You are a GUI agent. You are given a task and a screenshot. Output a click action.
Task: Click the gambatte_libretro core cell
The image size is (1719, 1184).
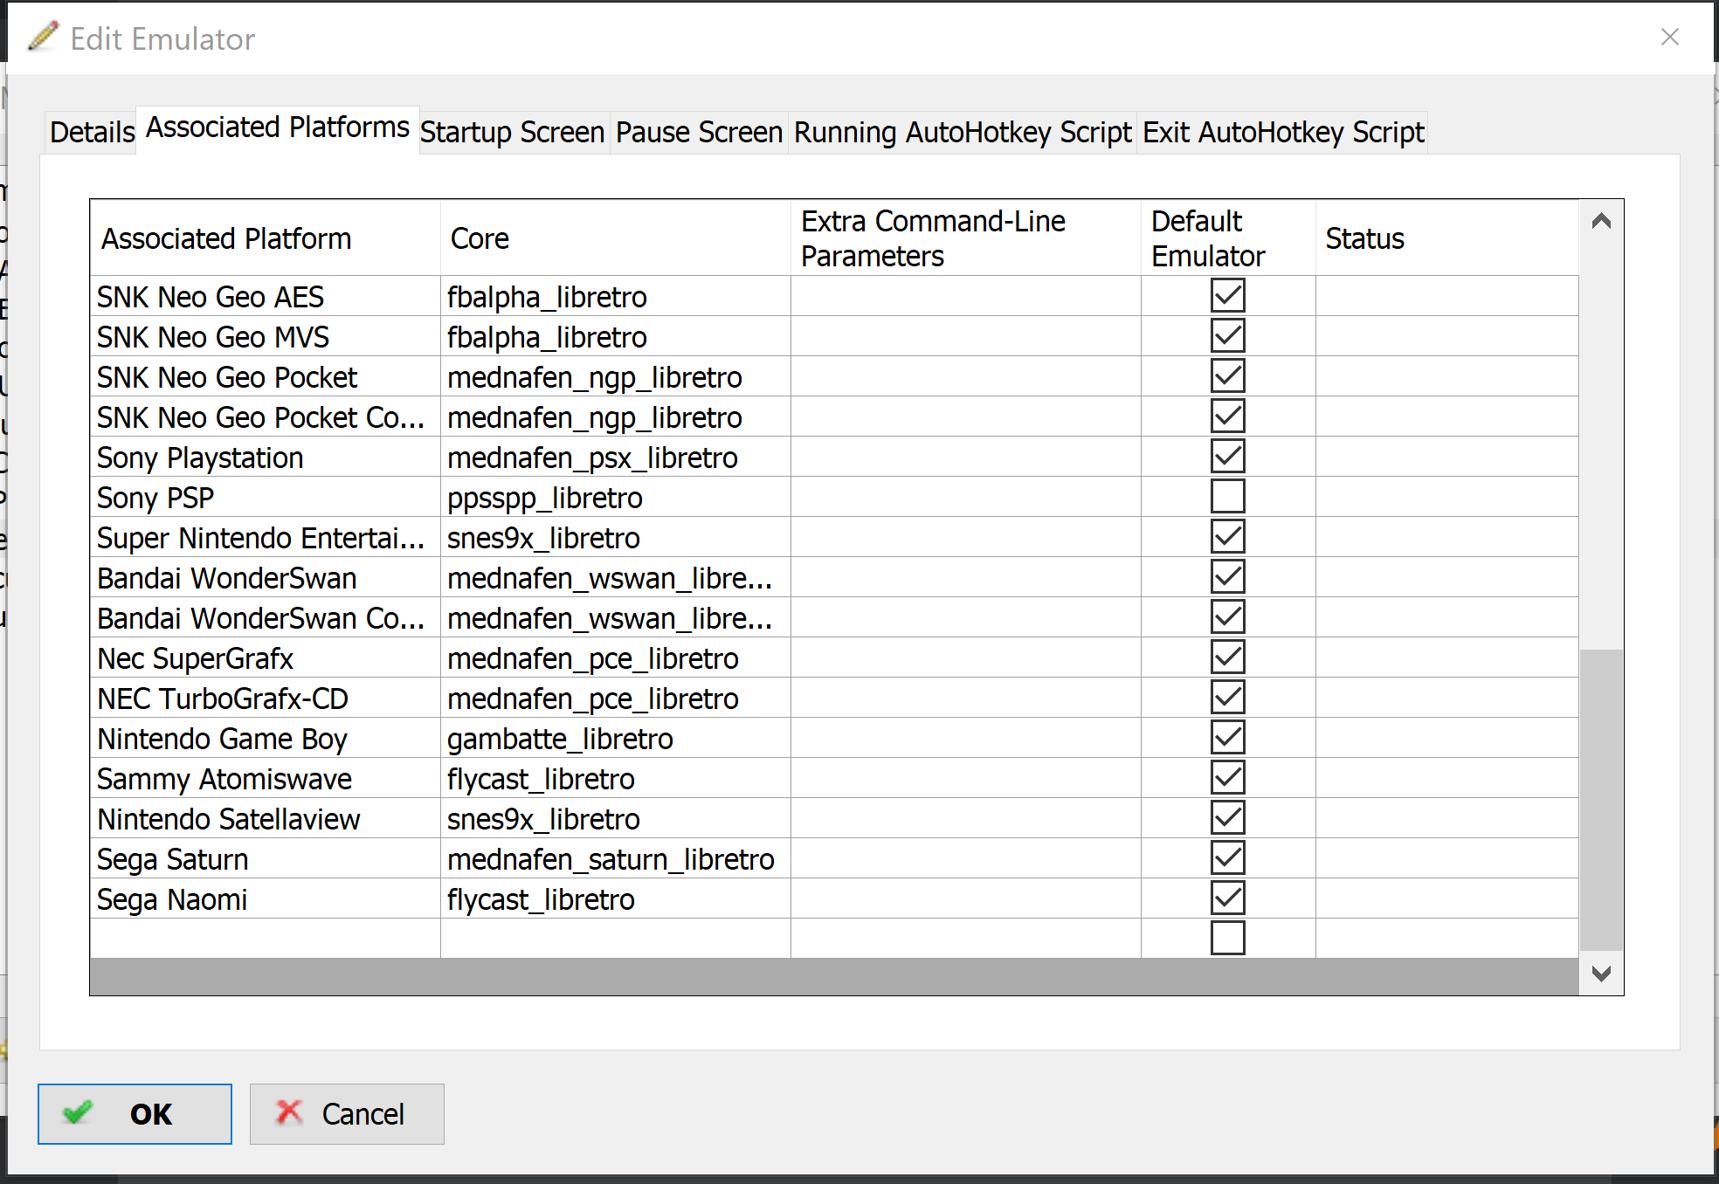[x=616, y=739]
